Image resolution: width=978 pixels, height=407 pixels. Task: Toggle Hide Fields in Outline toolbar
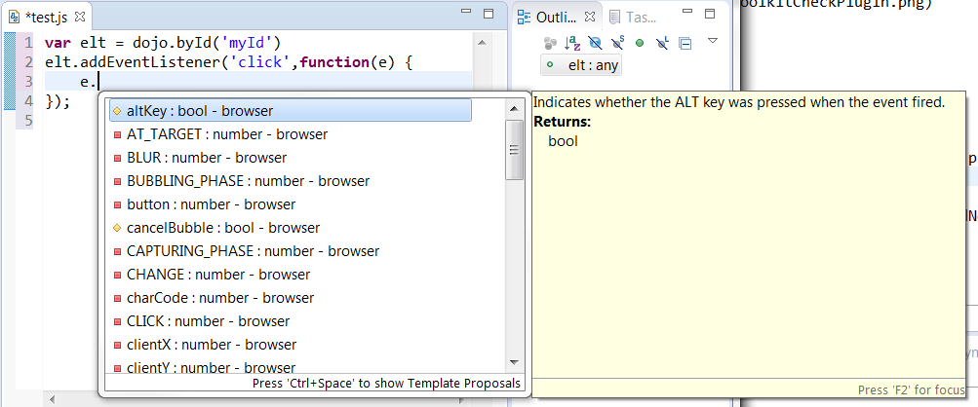tap(595, 43)
